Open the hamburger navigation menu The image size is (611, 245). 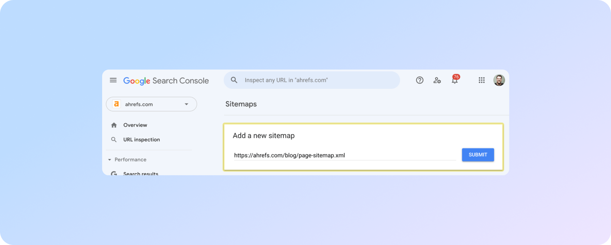pos(113,80)
